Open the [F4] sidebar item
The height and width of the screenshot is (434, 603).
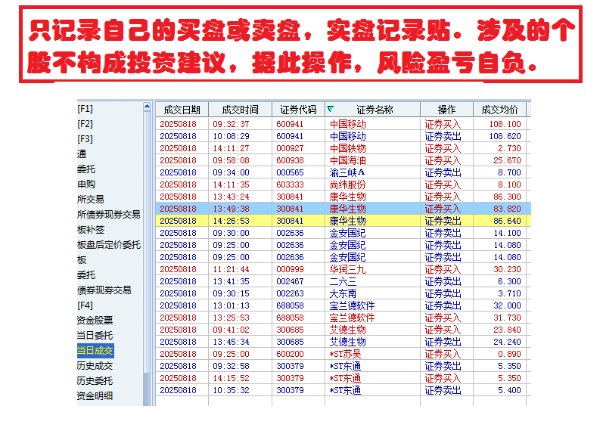click(85, 305)
